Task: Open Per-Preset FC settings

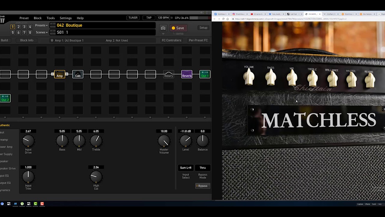Action: point(198,40)
